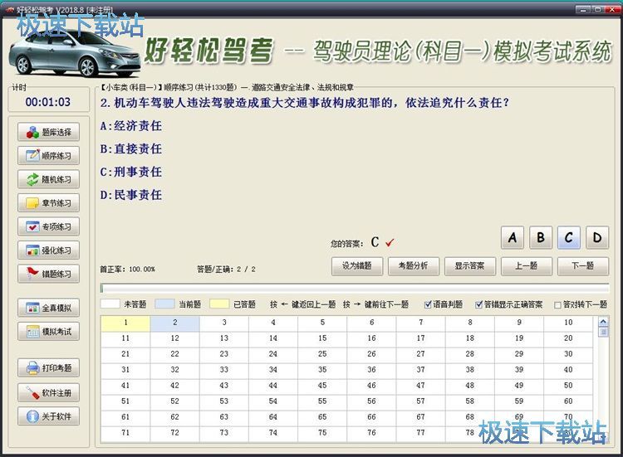Open 专项练习 special topic practice
623x457 pixels.
coord(48,226)
